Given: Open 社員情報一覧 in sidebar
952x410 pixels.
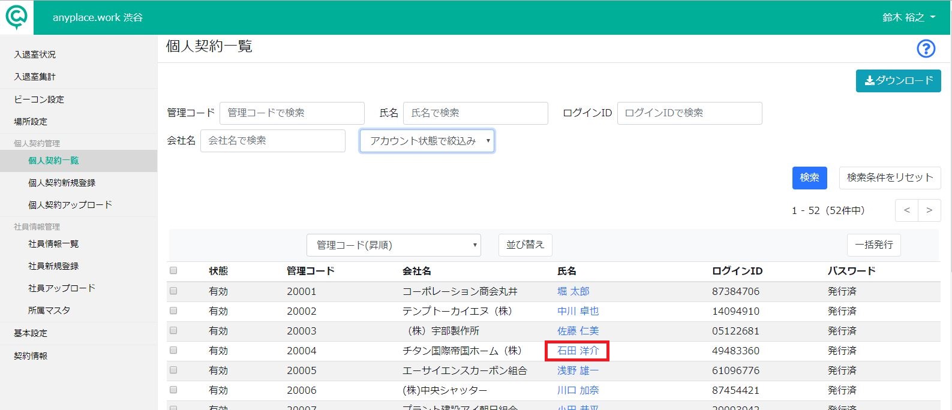Looking at the screenshot, I should tap(53, 244).
